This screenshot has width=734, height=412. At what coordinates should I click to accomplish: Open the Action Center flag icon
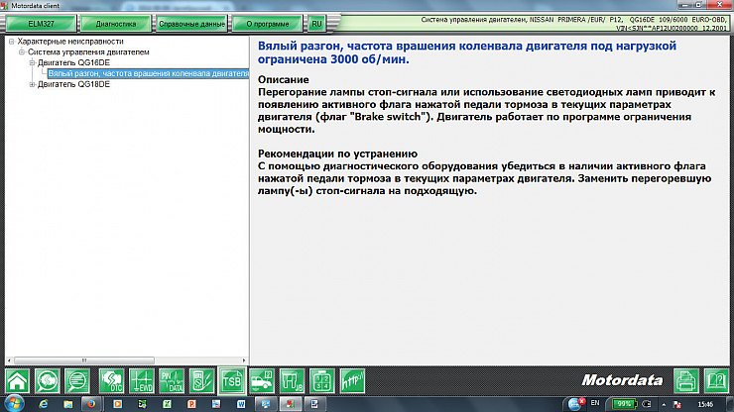(676, 404)
